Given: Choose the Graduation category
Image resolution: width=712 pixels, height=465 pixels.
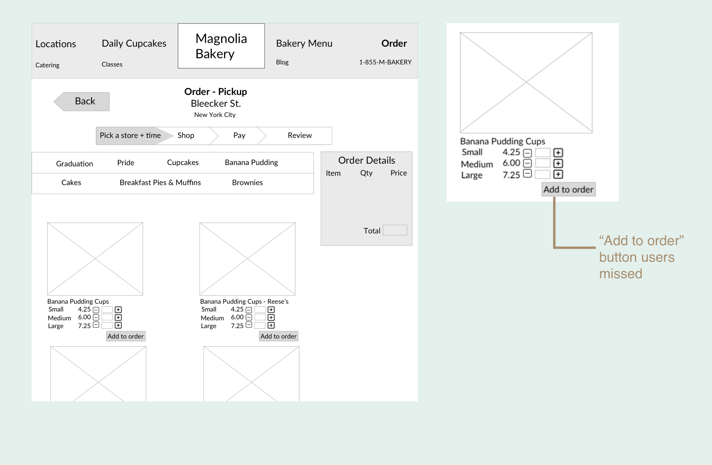Looking at the screenshot, I should click(74, 164).
